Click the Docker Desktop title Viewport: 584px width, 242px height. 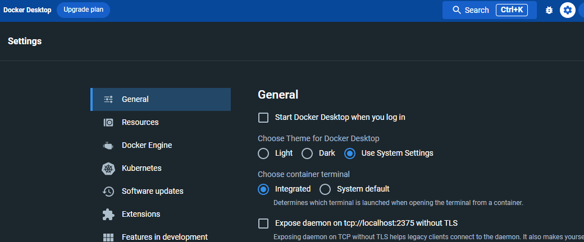tap(27, 10)
